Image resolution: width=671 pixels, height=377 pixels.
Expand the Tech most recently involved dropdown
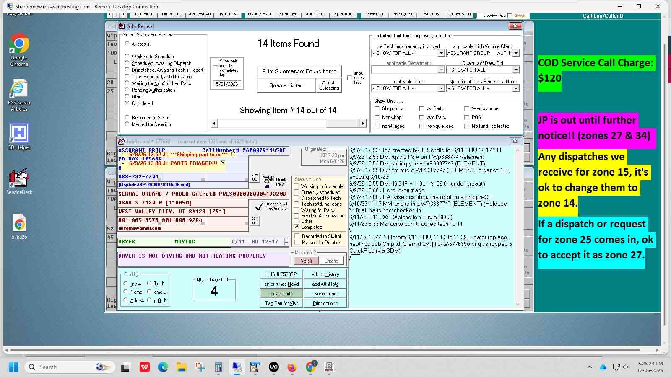441,53
